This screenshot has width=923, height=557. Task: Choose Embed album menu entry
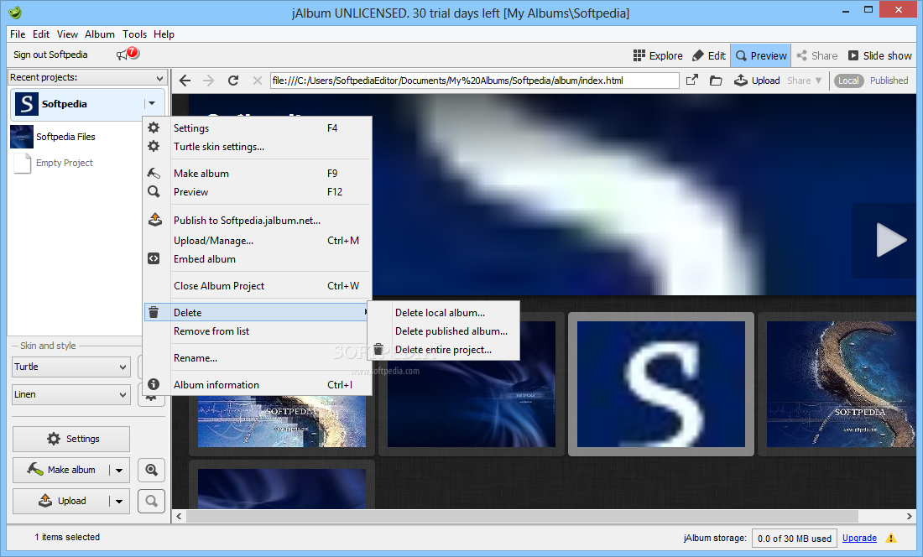click(258, 259)
